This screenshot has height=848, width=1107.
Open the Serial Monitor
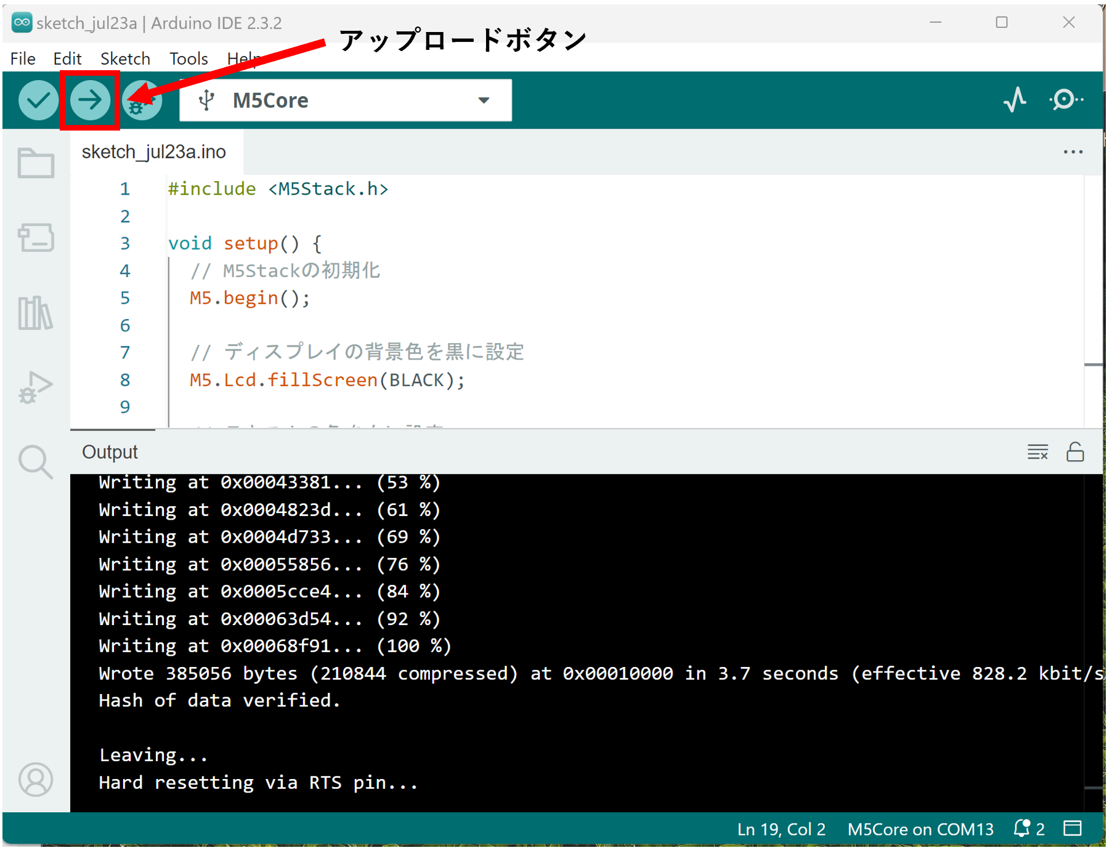[1065, 100]
